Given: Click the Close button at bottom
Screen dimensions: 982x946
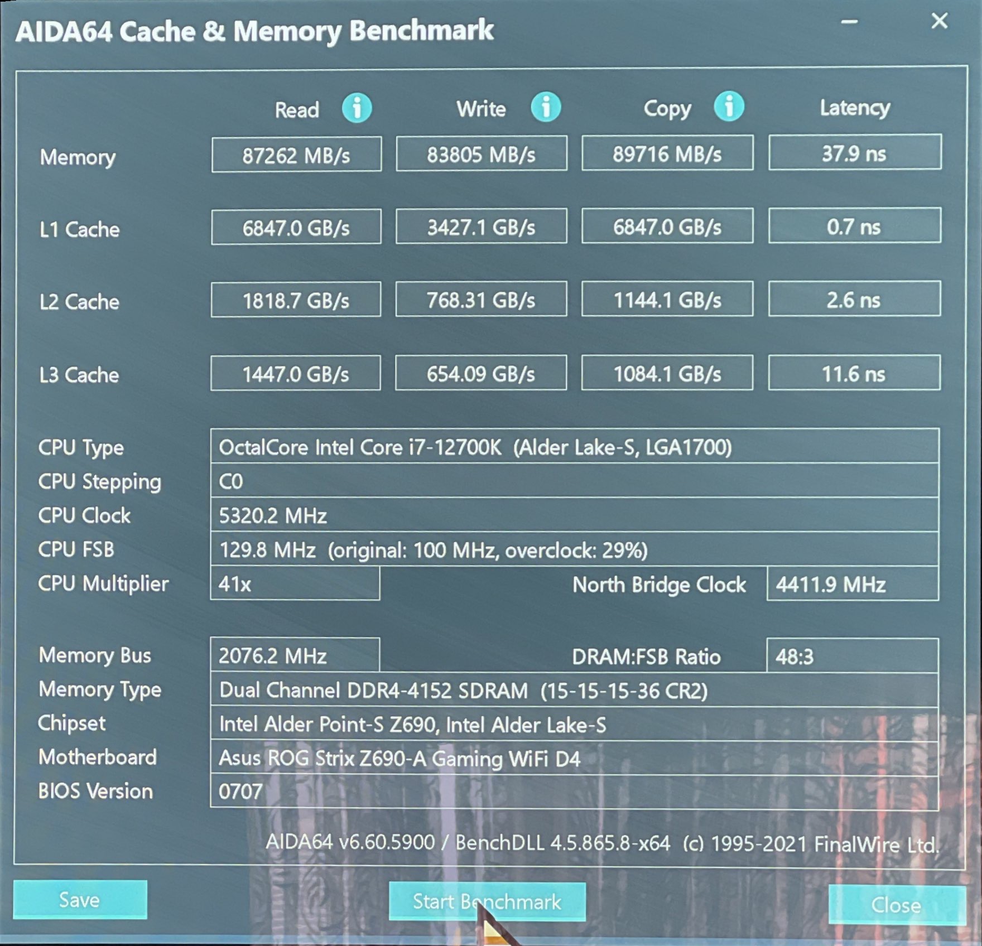Looking at the screenshot, I should pyautogui.click(x=897, y=905).
